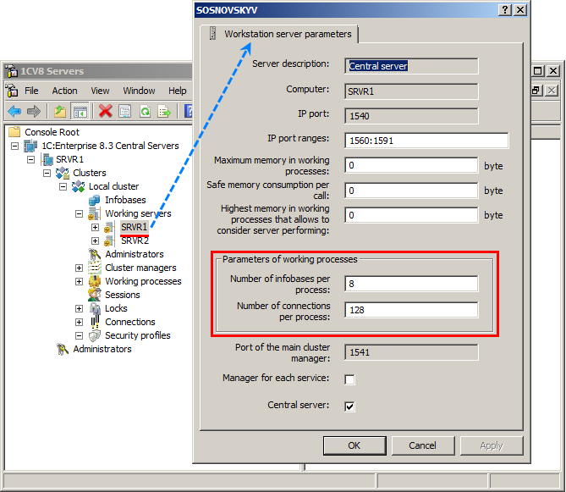Click the Working servers node icon
Screen dimensions: 566x492
click(x=95, y=213)
